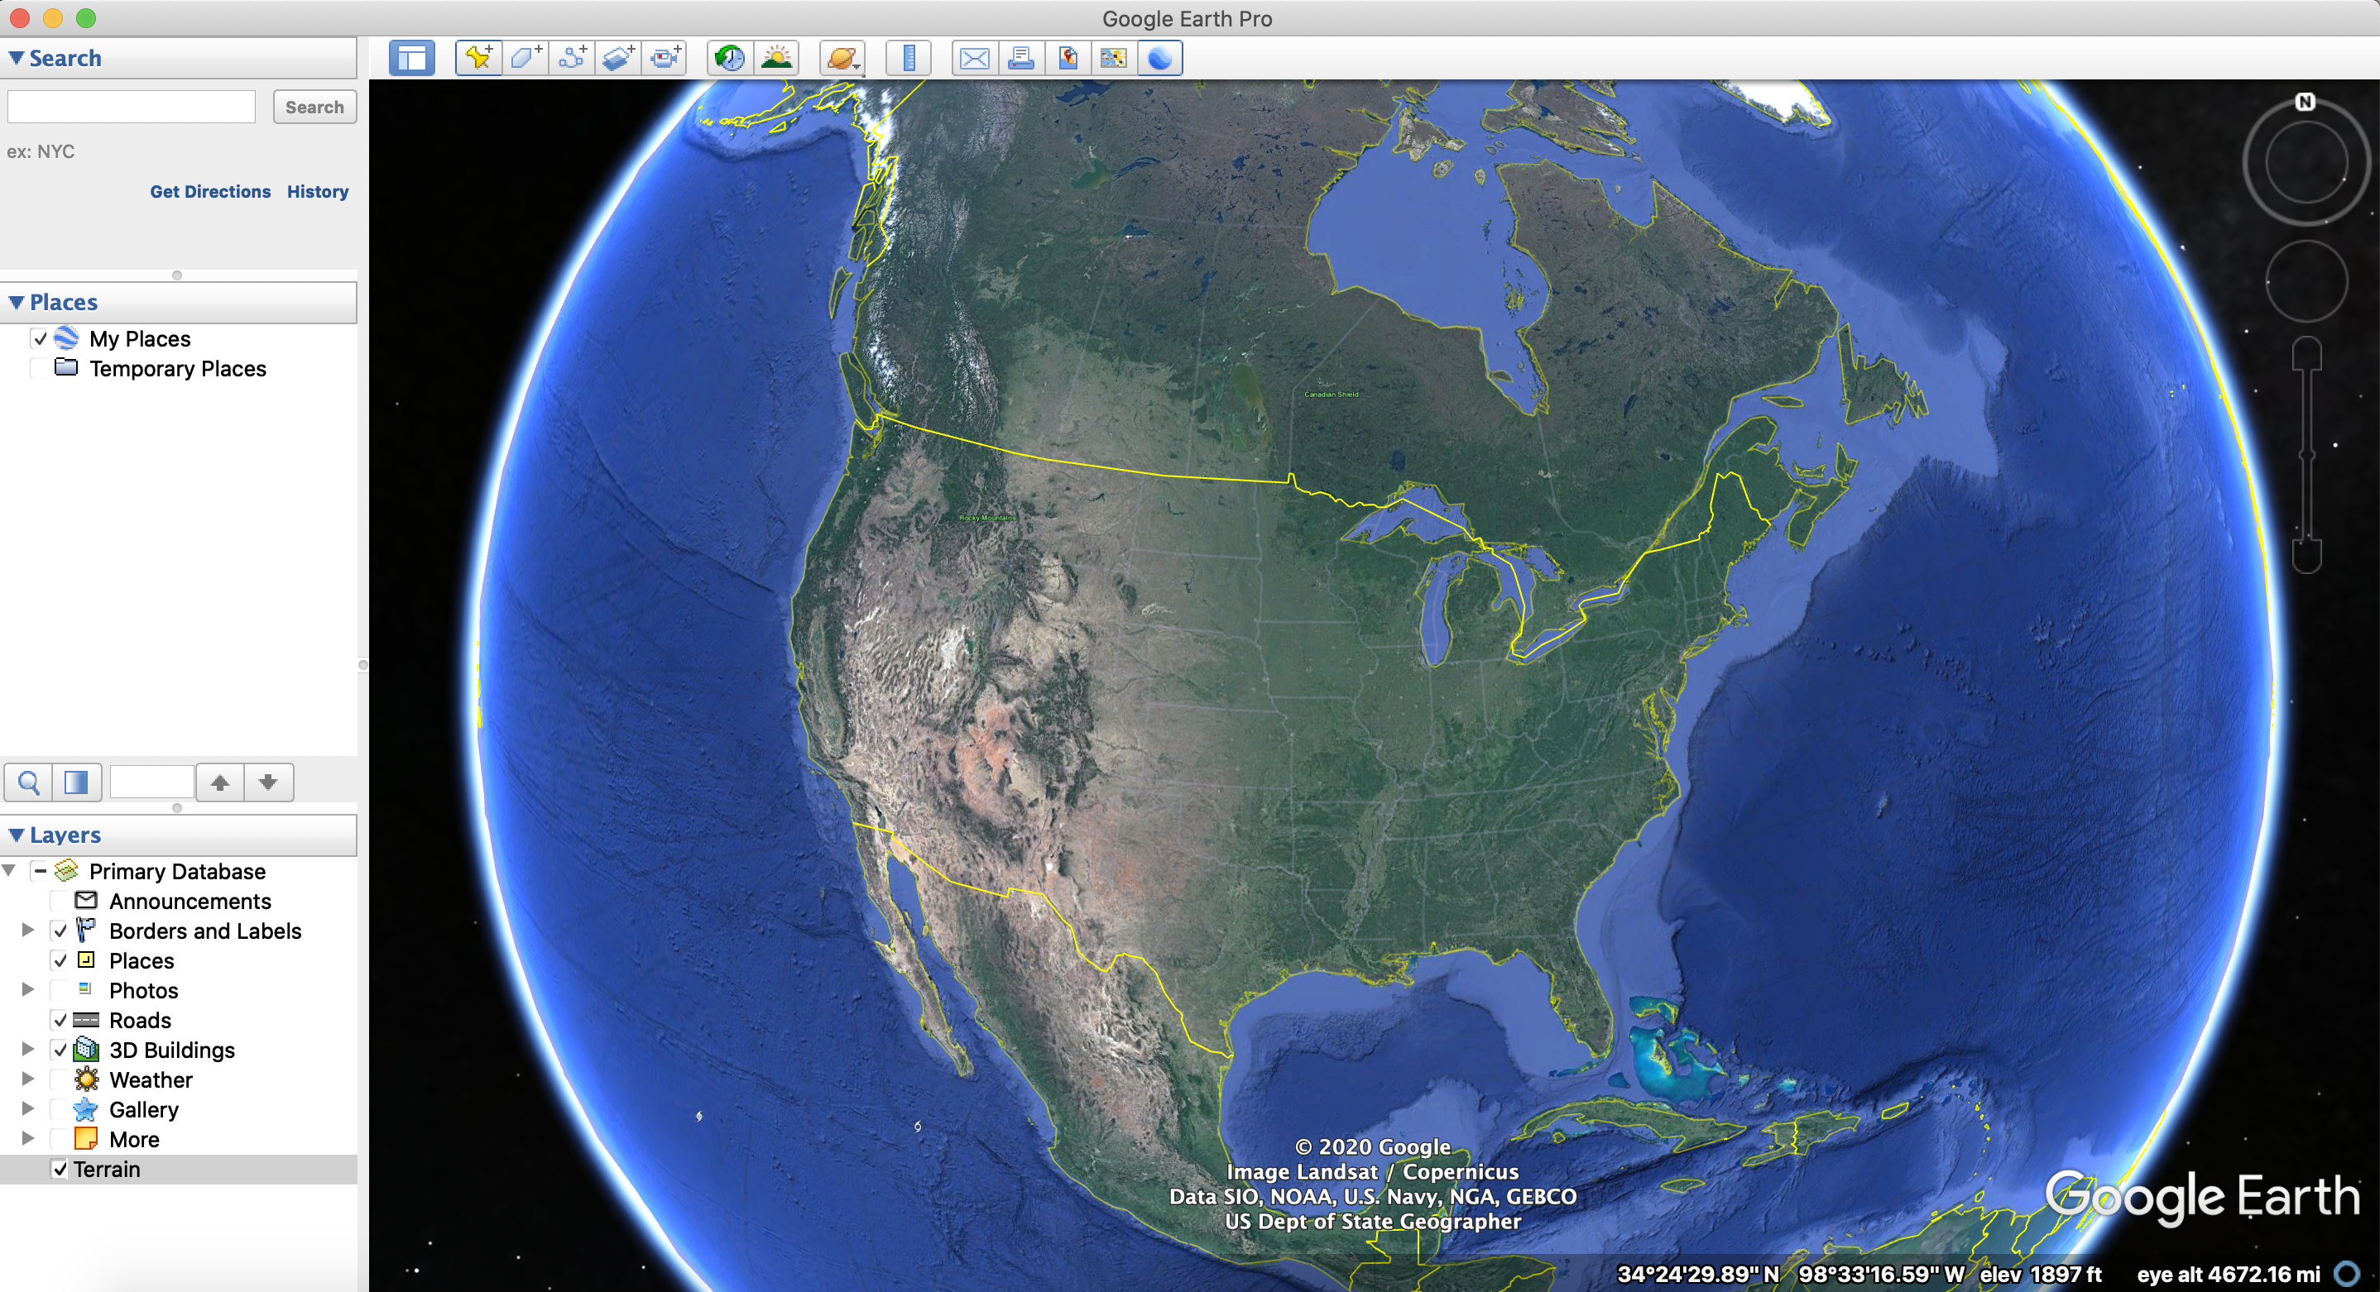The image size is (2380, 1292).
Task: Toggle the 3D Buildings layer checkbox
Action: tap(59, 1049)
